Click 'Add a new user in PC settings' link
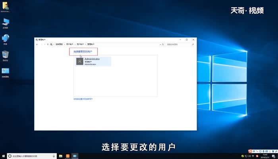The width and height of the screenshot is (278, 159). point(83,99)
